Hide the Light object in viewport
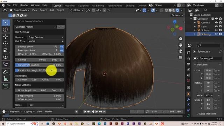This screenshot has width=224, height=126. (x=216, y=27)
